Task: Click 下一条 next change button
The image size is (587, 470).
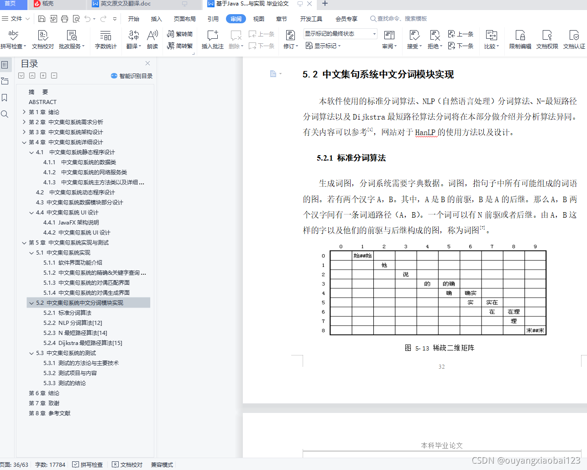Action: 461,46
